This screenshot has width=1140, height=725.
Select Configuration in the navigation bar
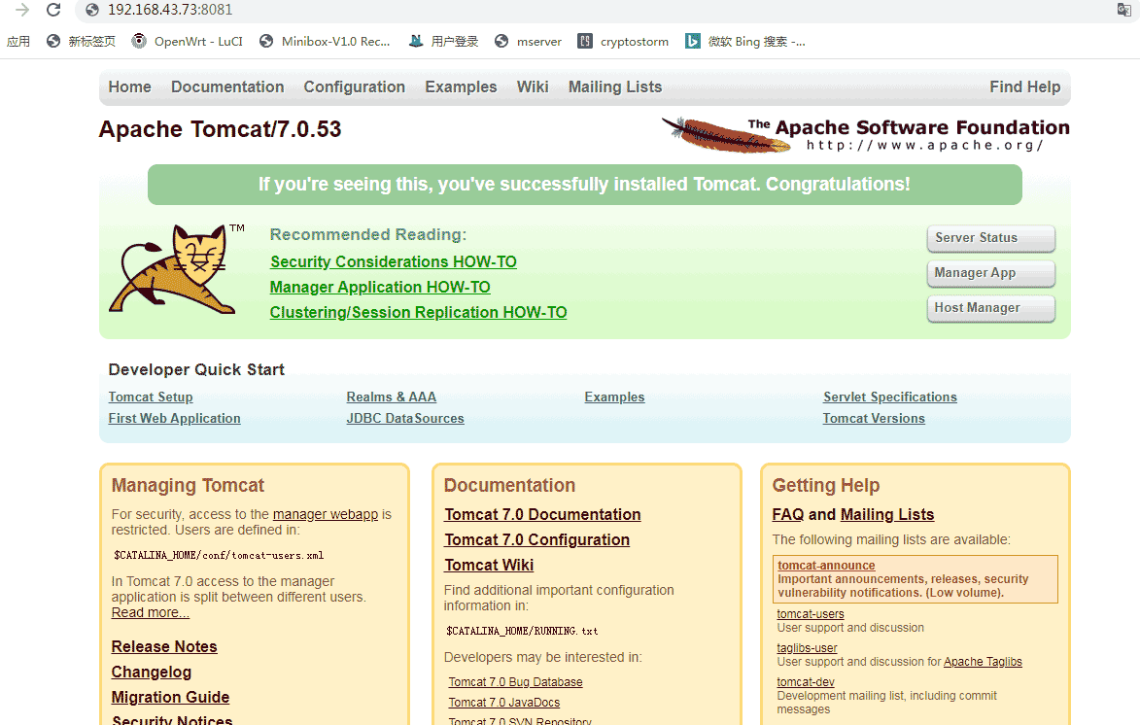354,87
